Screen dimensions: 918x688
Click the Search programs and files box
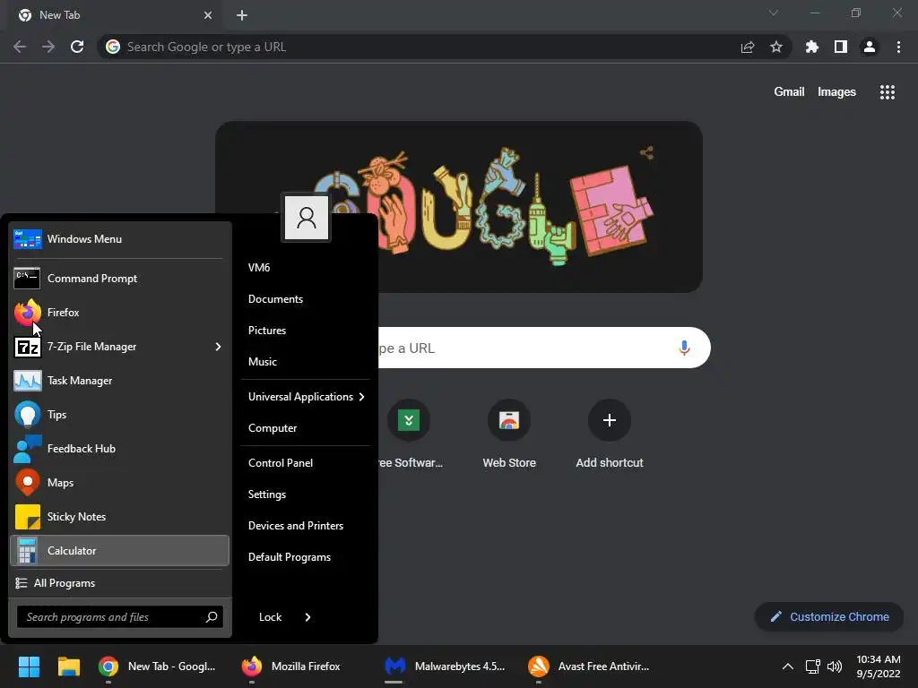[120, 616]
